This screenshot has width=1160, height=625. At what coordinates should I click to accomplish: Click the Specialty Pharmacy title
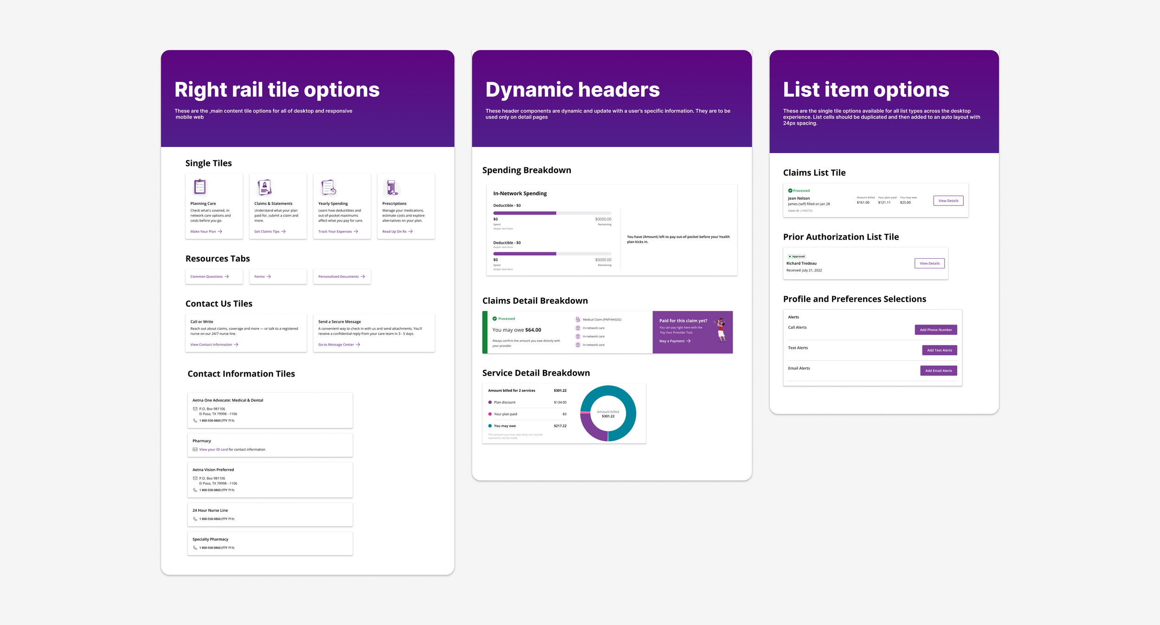tap(210, 539)
